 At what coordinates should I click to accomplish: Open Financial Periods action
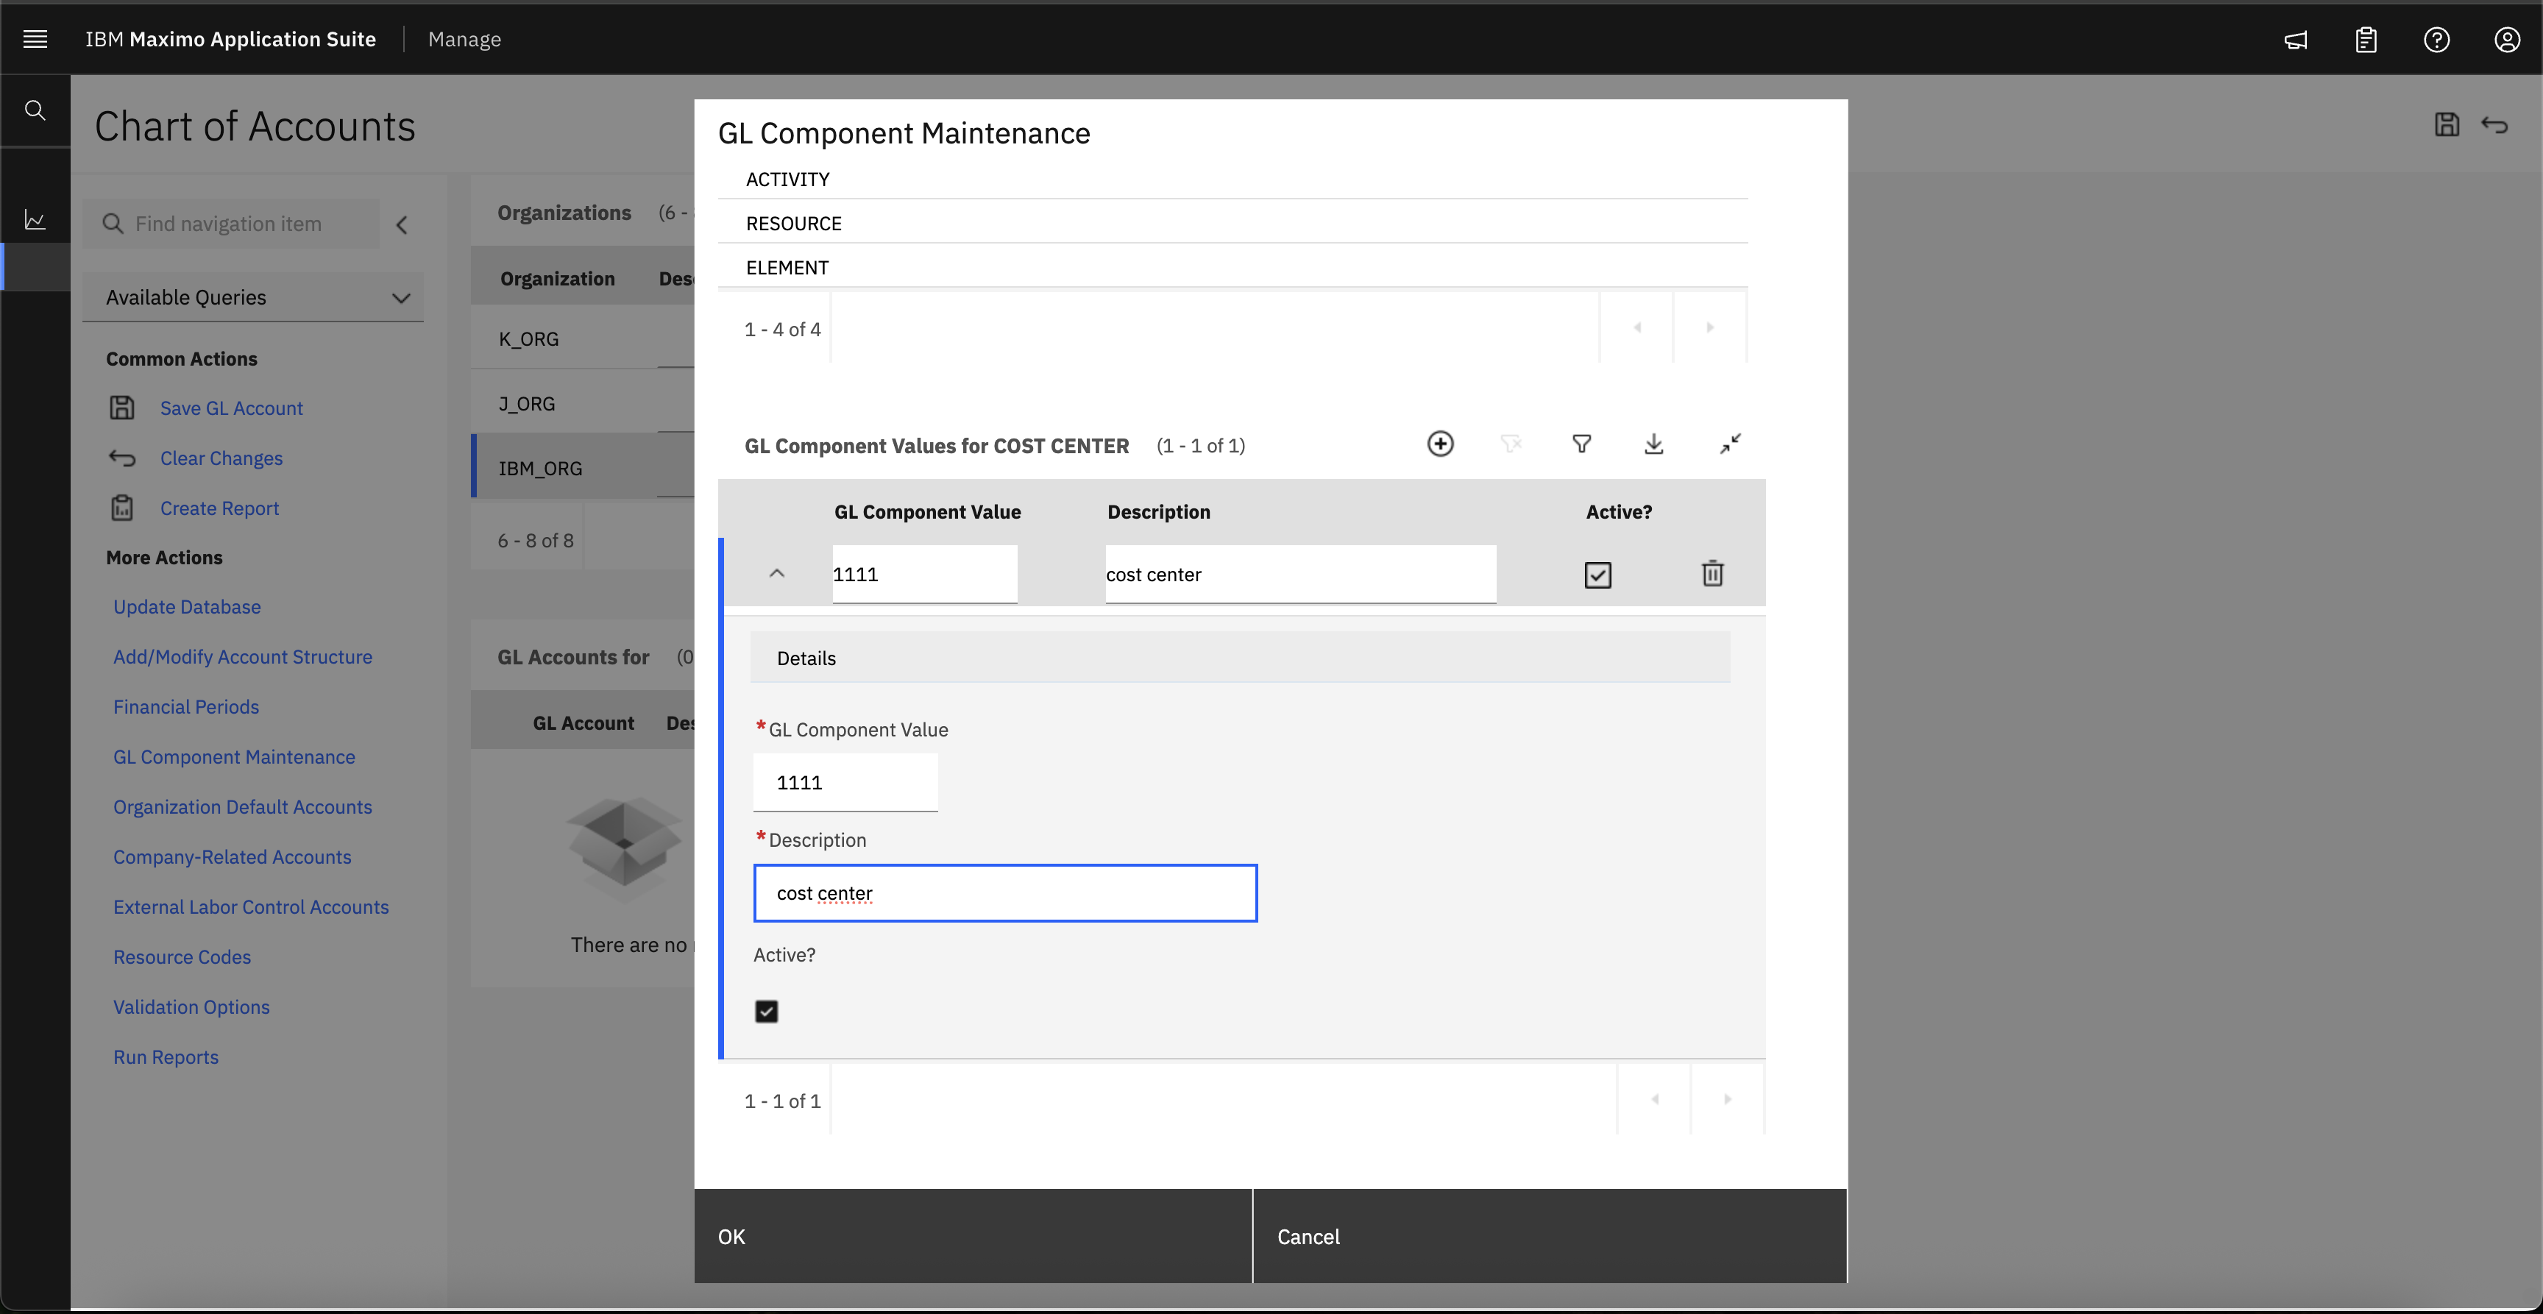coord(185,707)
